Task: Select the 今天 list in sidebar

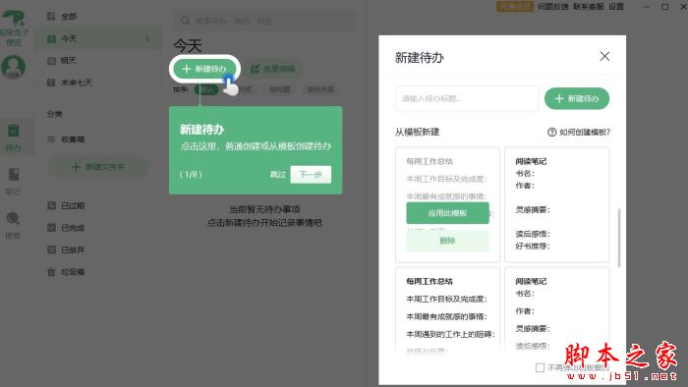Action: [x=98, y=38]
